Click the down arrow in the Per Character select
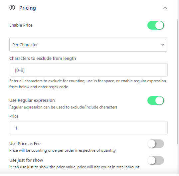The height and width of the screenshot is (176, 179). [x=163, y=45]
